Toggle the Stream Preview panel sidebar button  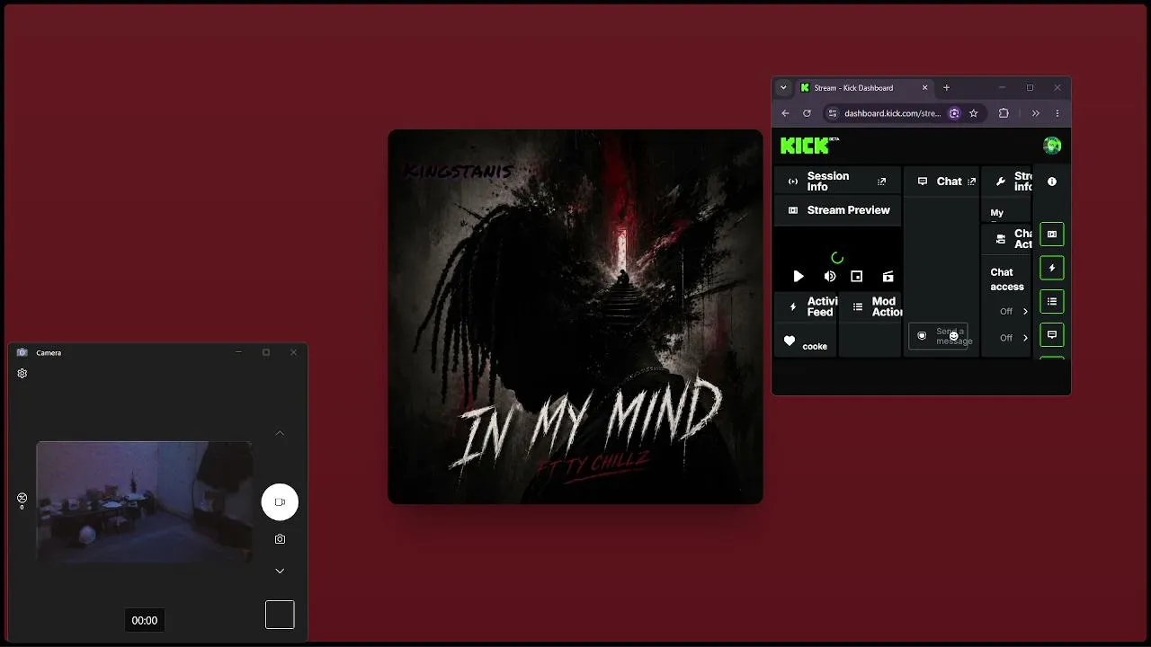coord(1052,235)
